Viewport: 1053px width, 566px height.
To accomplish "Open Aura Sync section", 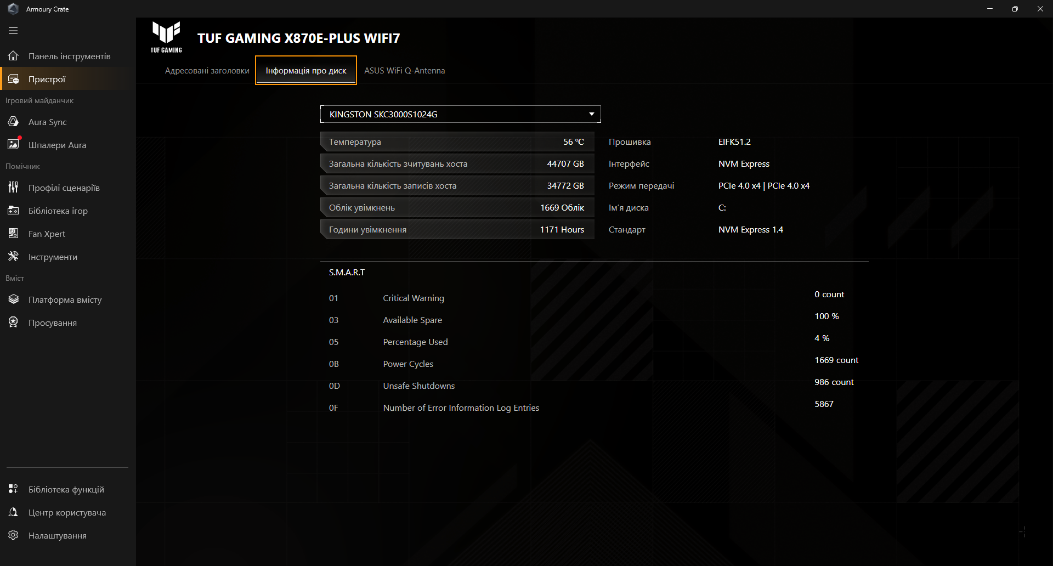I will click(x=68, y=122).
